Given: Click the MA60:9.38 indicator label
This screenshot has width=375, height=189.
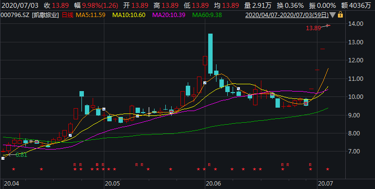Looking at the screenshot, I should click(207, 15).
